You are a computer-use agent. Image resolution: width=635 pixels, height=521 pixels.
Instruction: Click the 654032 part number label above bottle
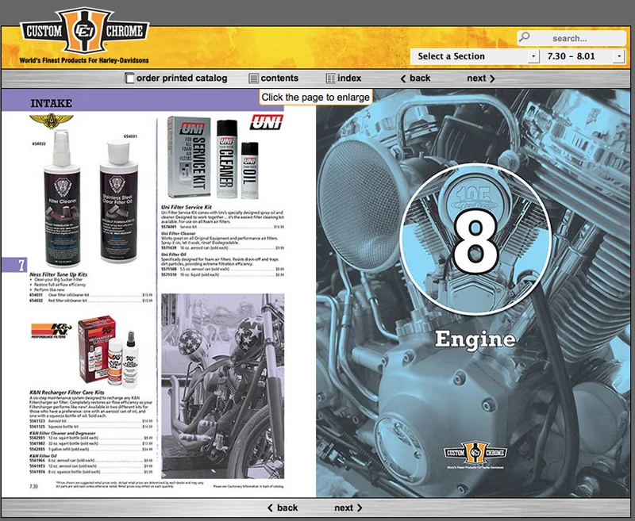point(39,144)
